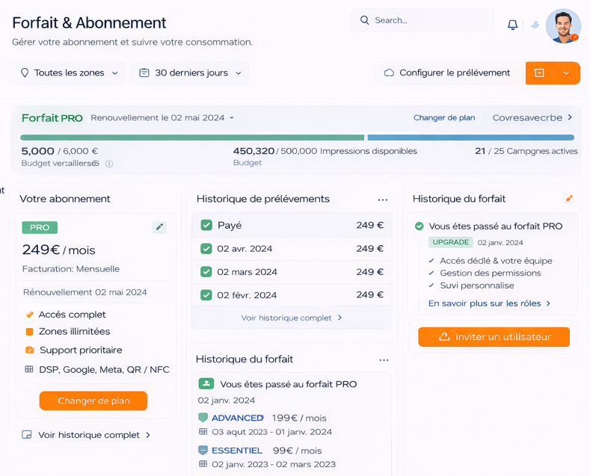Open the 30 derniers jours date dropdown
Screen dimensions: 590x476
pyautogui.click(x=190, y=73)
